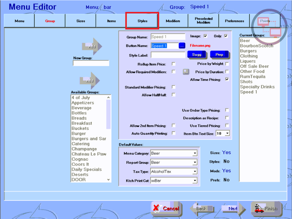Open the Preferences tab
Image resolution: width=292 pixels, height=219 pixels.
234,21
